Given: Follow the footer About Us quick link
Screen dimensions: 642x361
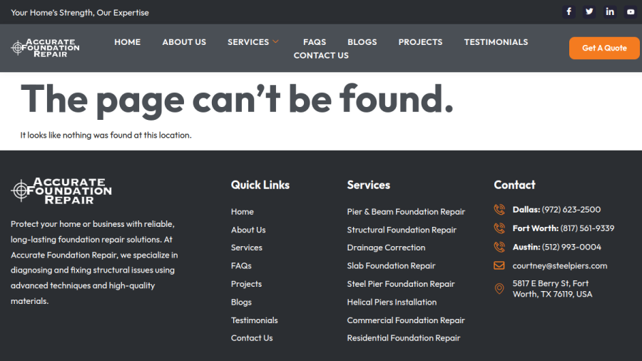Looking at the screenshot, I should tap(248, 230).
